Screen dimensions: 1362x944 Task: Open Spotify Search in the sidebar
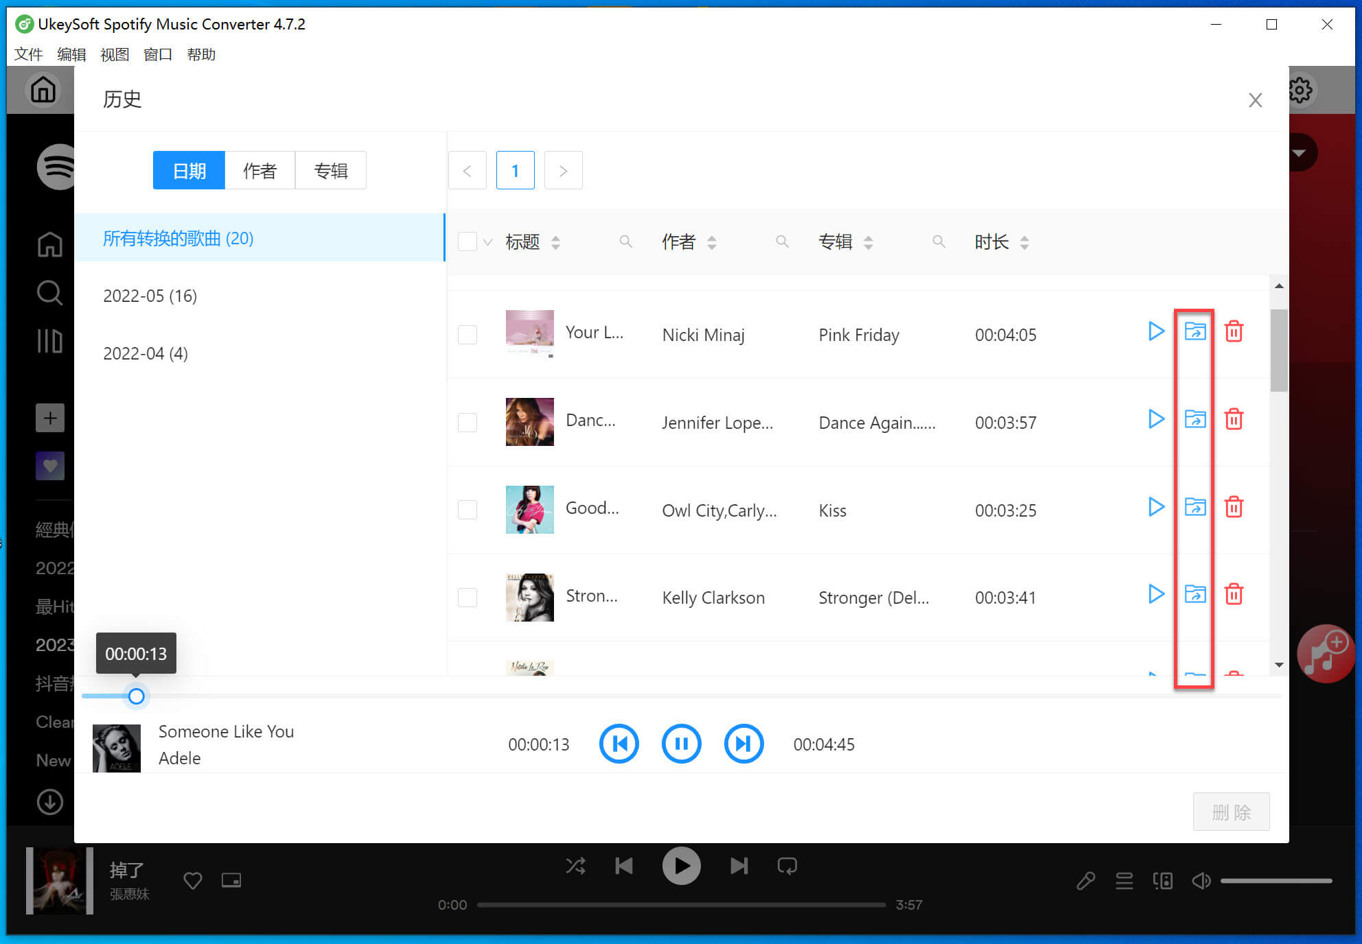[x=49, y=292]
